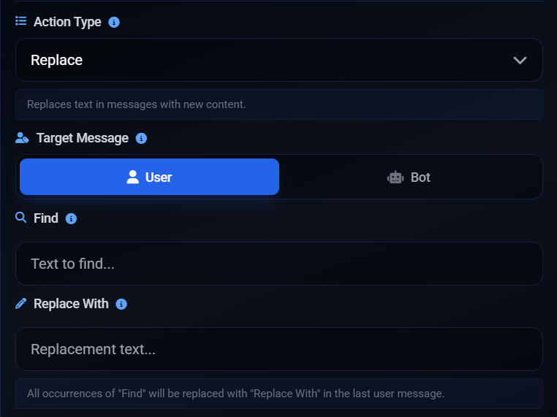
Task: Click the robot icon on Bot option
Action: (395, 177)
